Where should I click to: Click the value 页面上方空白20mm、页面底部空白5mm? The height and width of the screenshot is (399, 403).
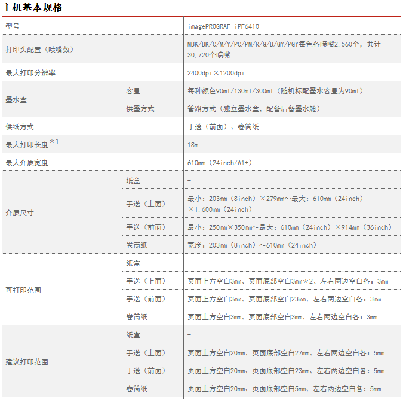click(247, 389)
